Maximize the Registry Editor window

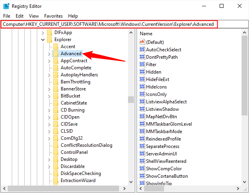pos(222,6)
